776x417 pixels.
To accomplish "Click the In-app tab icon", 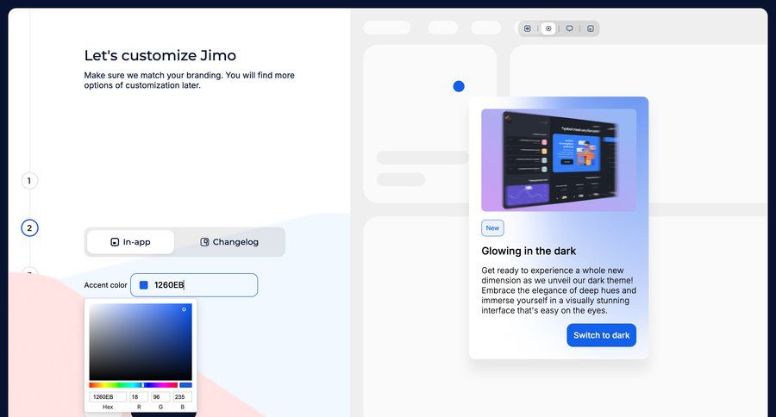I will point(115,242).
